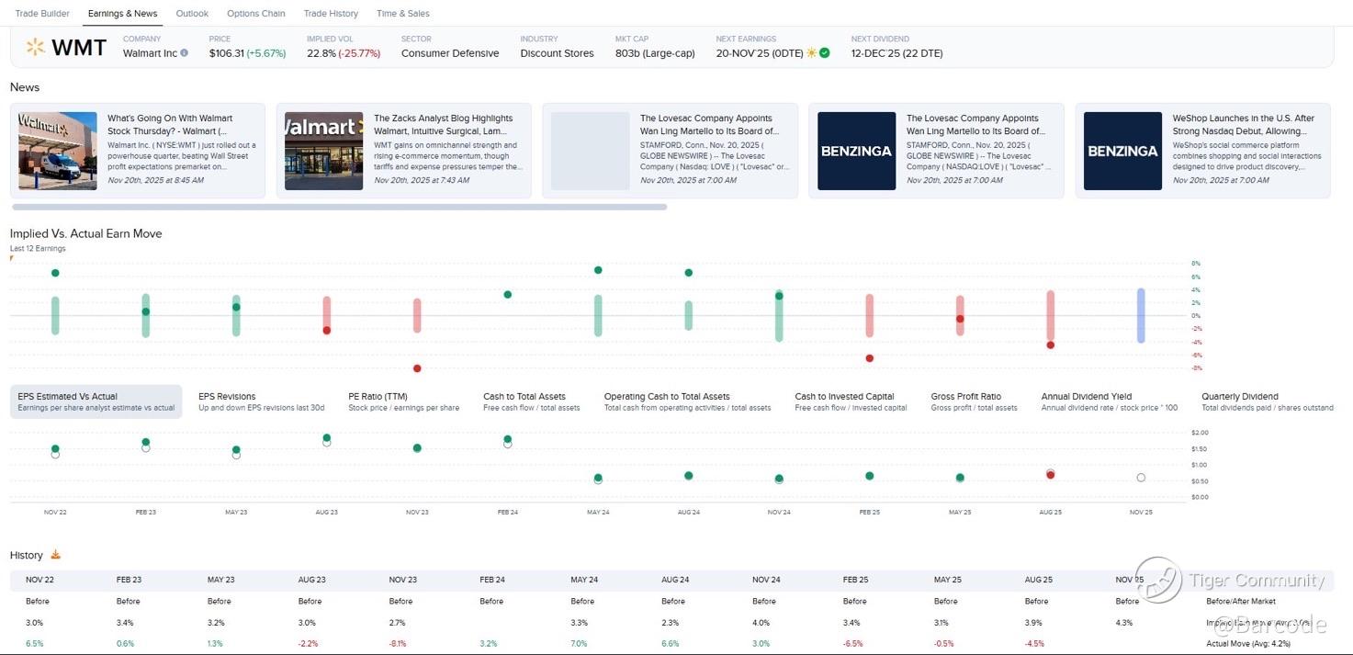This screenshot has height=655, width=1353.
Task: Click the first Benzinga logo news image
Action: (x=856, y=151)
